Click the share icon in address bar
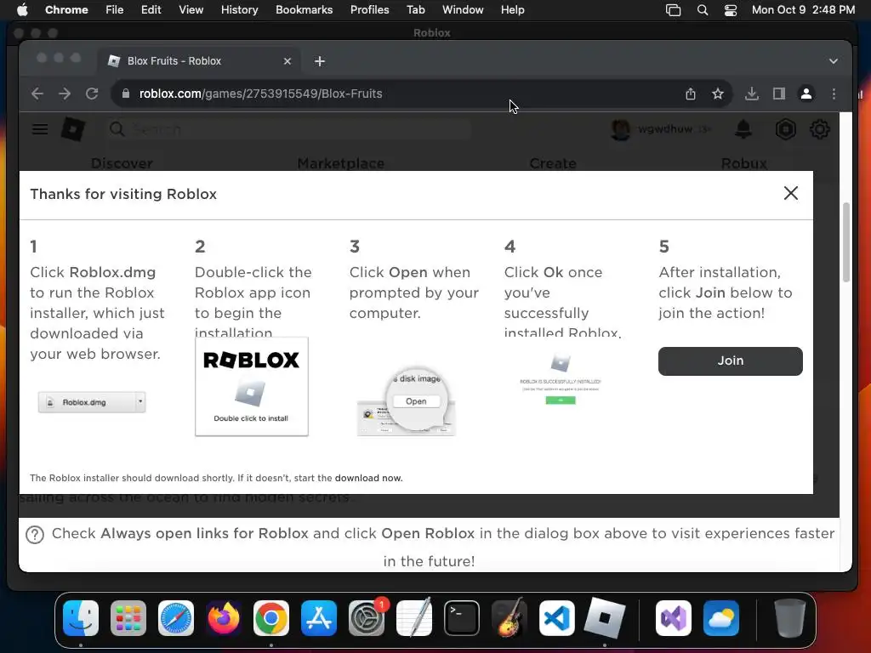The width and height of the screenshot is (871, 653). click(x=691, y=94)
